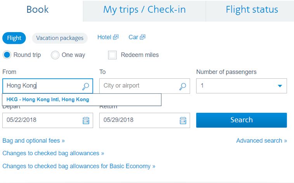Select the Vacation packages option
Viewport: 294px width, 183px height.
60,38
